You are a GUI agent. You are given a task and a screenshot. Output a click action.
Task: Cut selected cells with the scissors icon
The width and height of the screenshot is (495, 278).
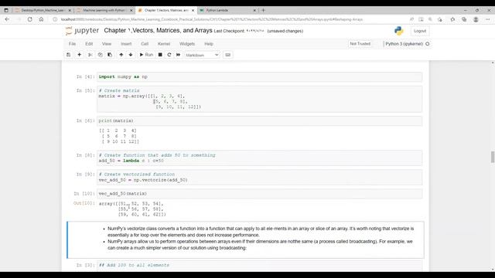[x=90, y=55]
